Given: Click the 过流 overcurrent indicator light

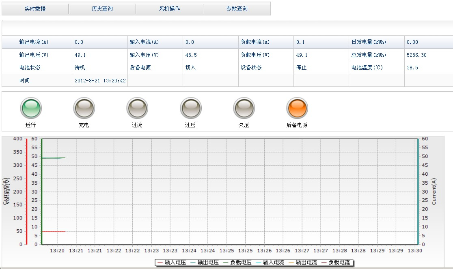Looking at the screenshot, I should click(137, 108).
